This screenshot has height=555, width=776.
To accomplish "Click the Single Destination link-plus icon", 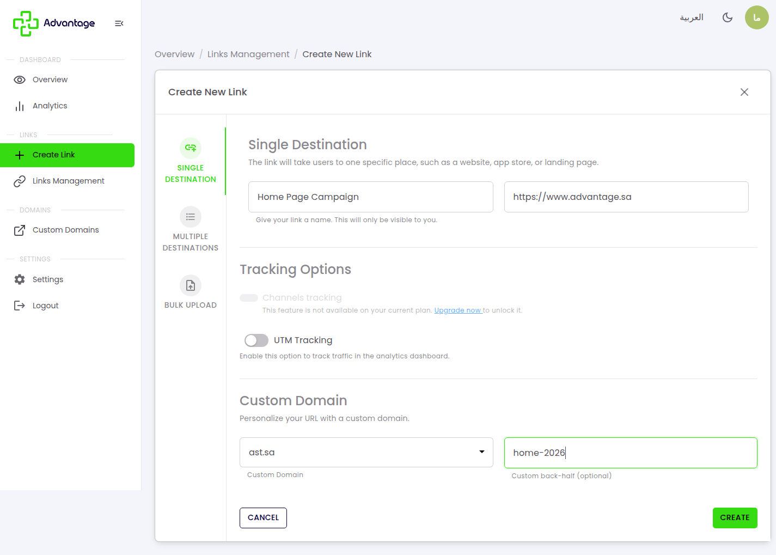I will tap(191, 148).
